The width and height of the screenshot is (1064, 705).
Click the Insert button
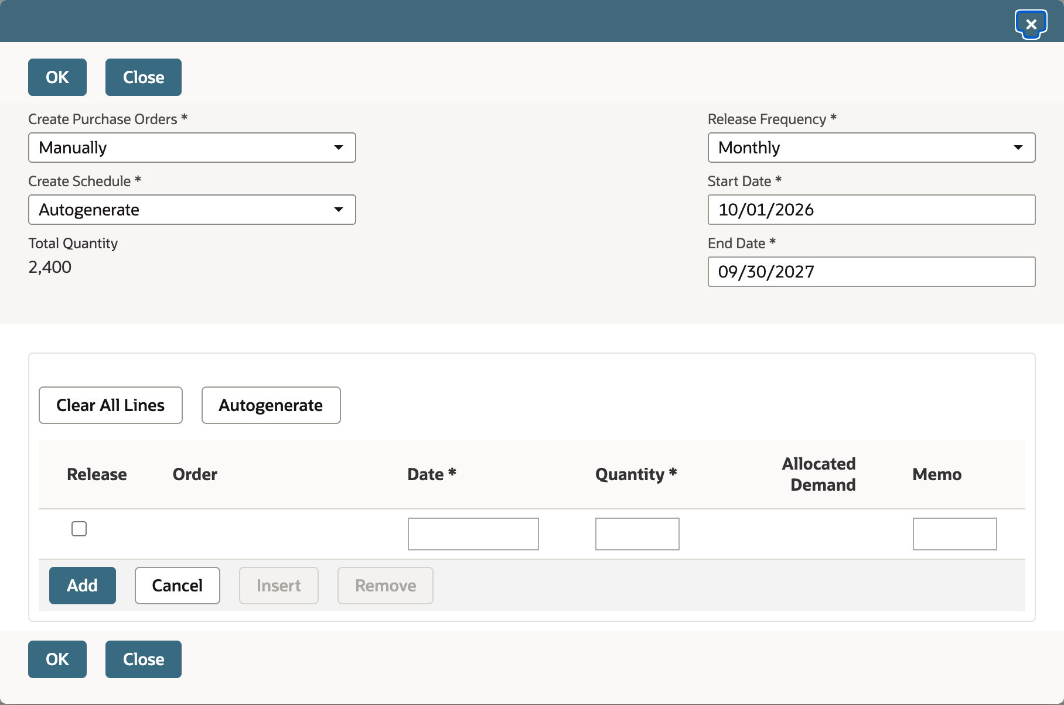click(279, 586)
